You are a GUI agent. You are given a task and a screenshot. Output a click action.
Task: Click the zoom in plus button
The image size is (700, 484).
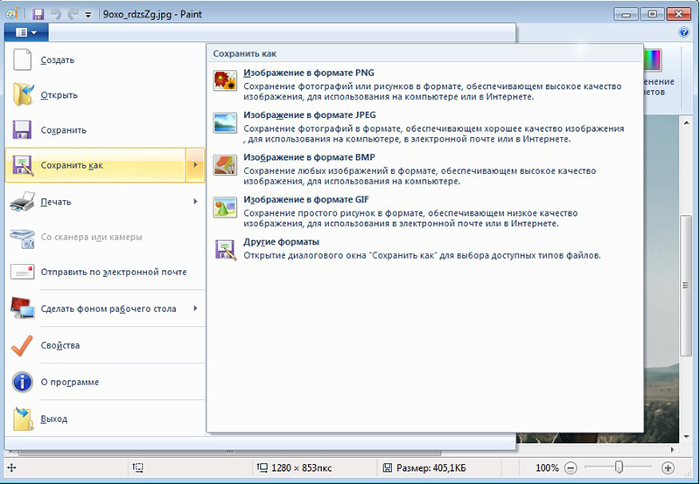(668, 468)
